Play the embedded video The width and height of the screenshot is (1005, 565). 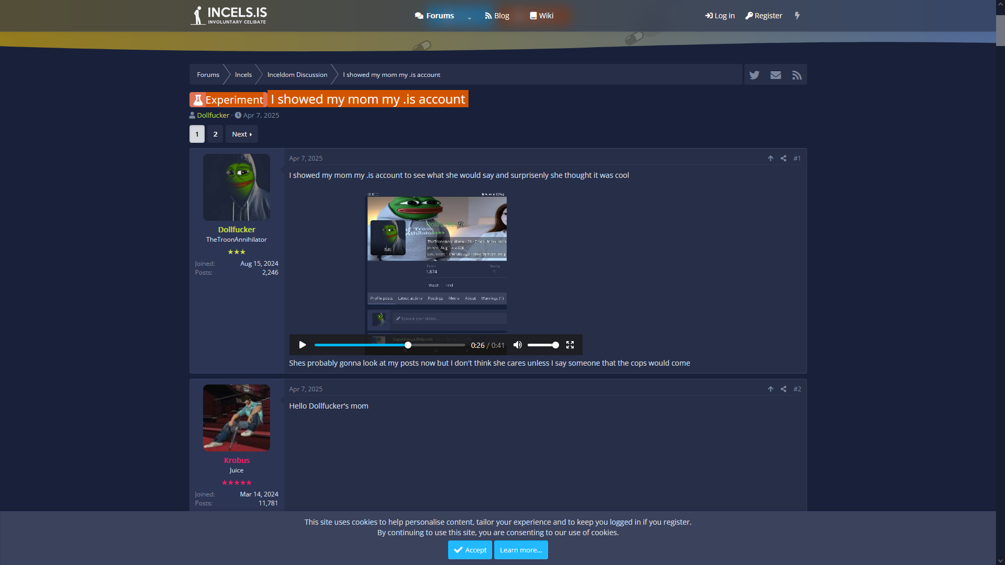pos(303,345)
